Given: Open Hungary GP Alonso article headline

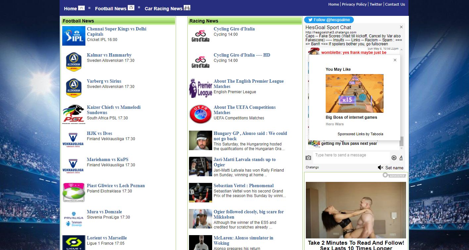Looking at the screenshot, I should click(x=250, y=136).
